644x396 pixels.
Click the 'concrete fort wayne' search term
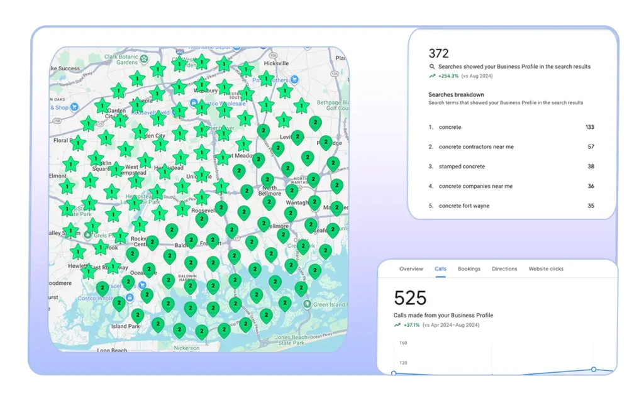coord(464,206)
